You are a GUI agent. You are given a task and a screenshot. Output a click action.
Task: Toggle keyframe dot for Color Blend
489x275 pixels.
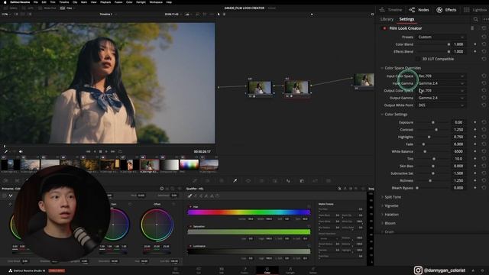click(475, 44)
